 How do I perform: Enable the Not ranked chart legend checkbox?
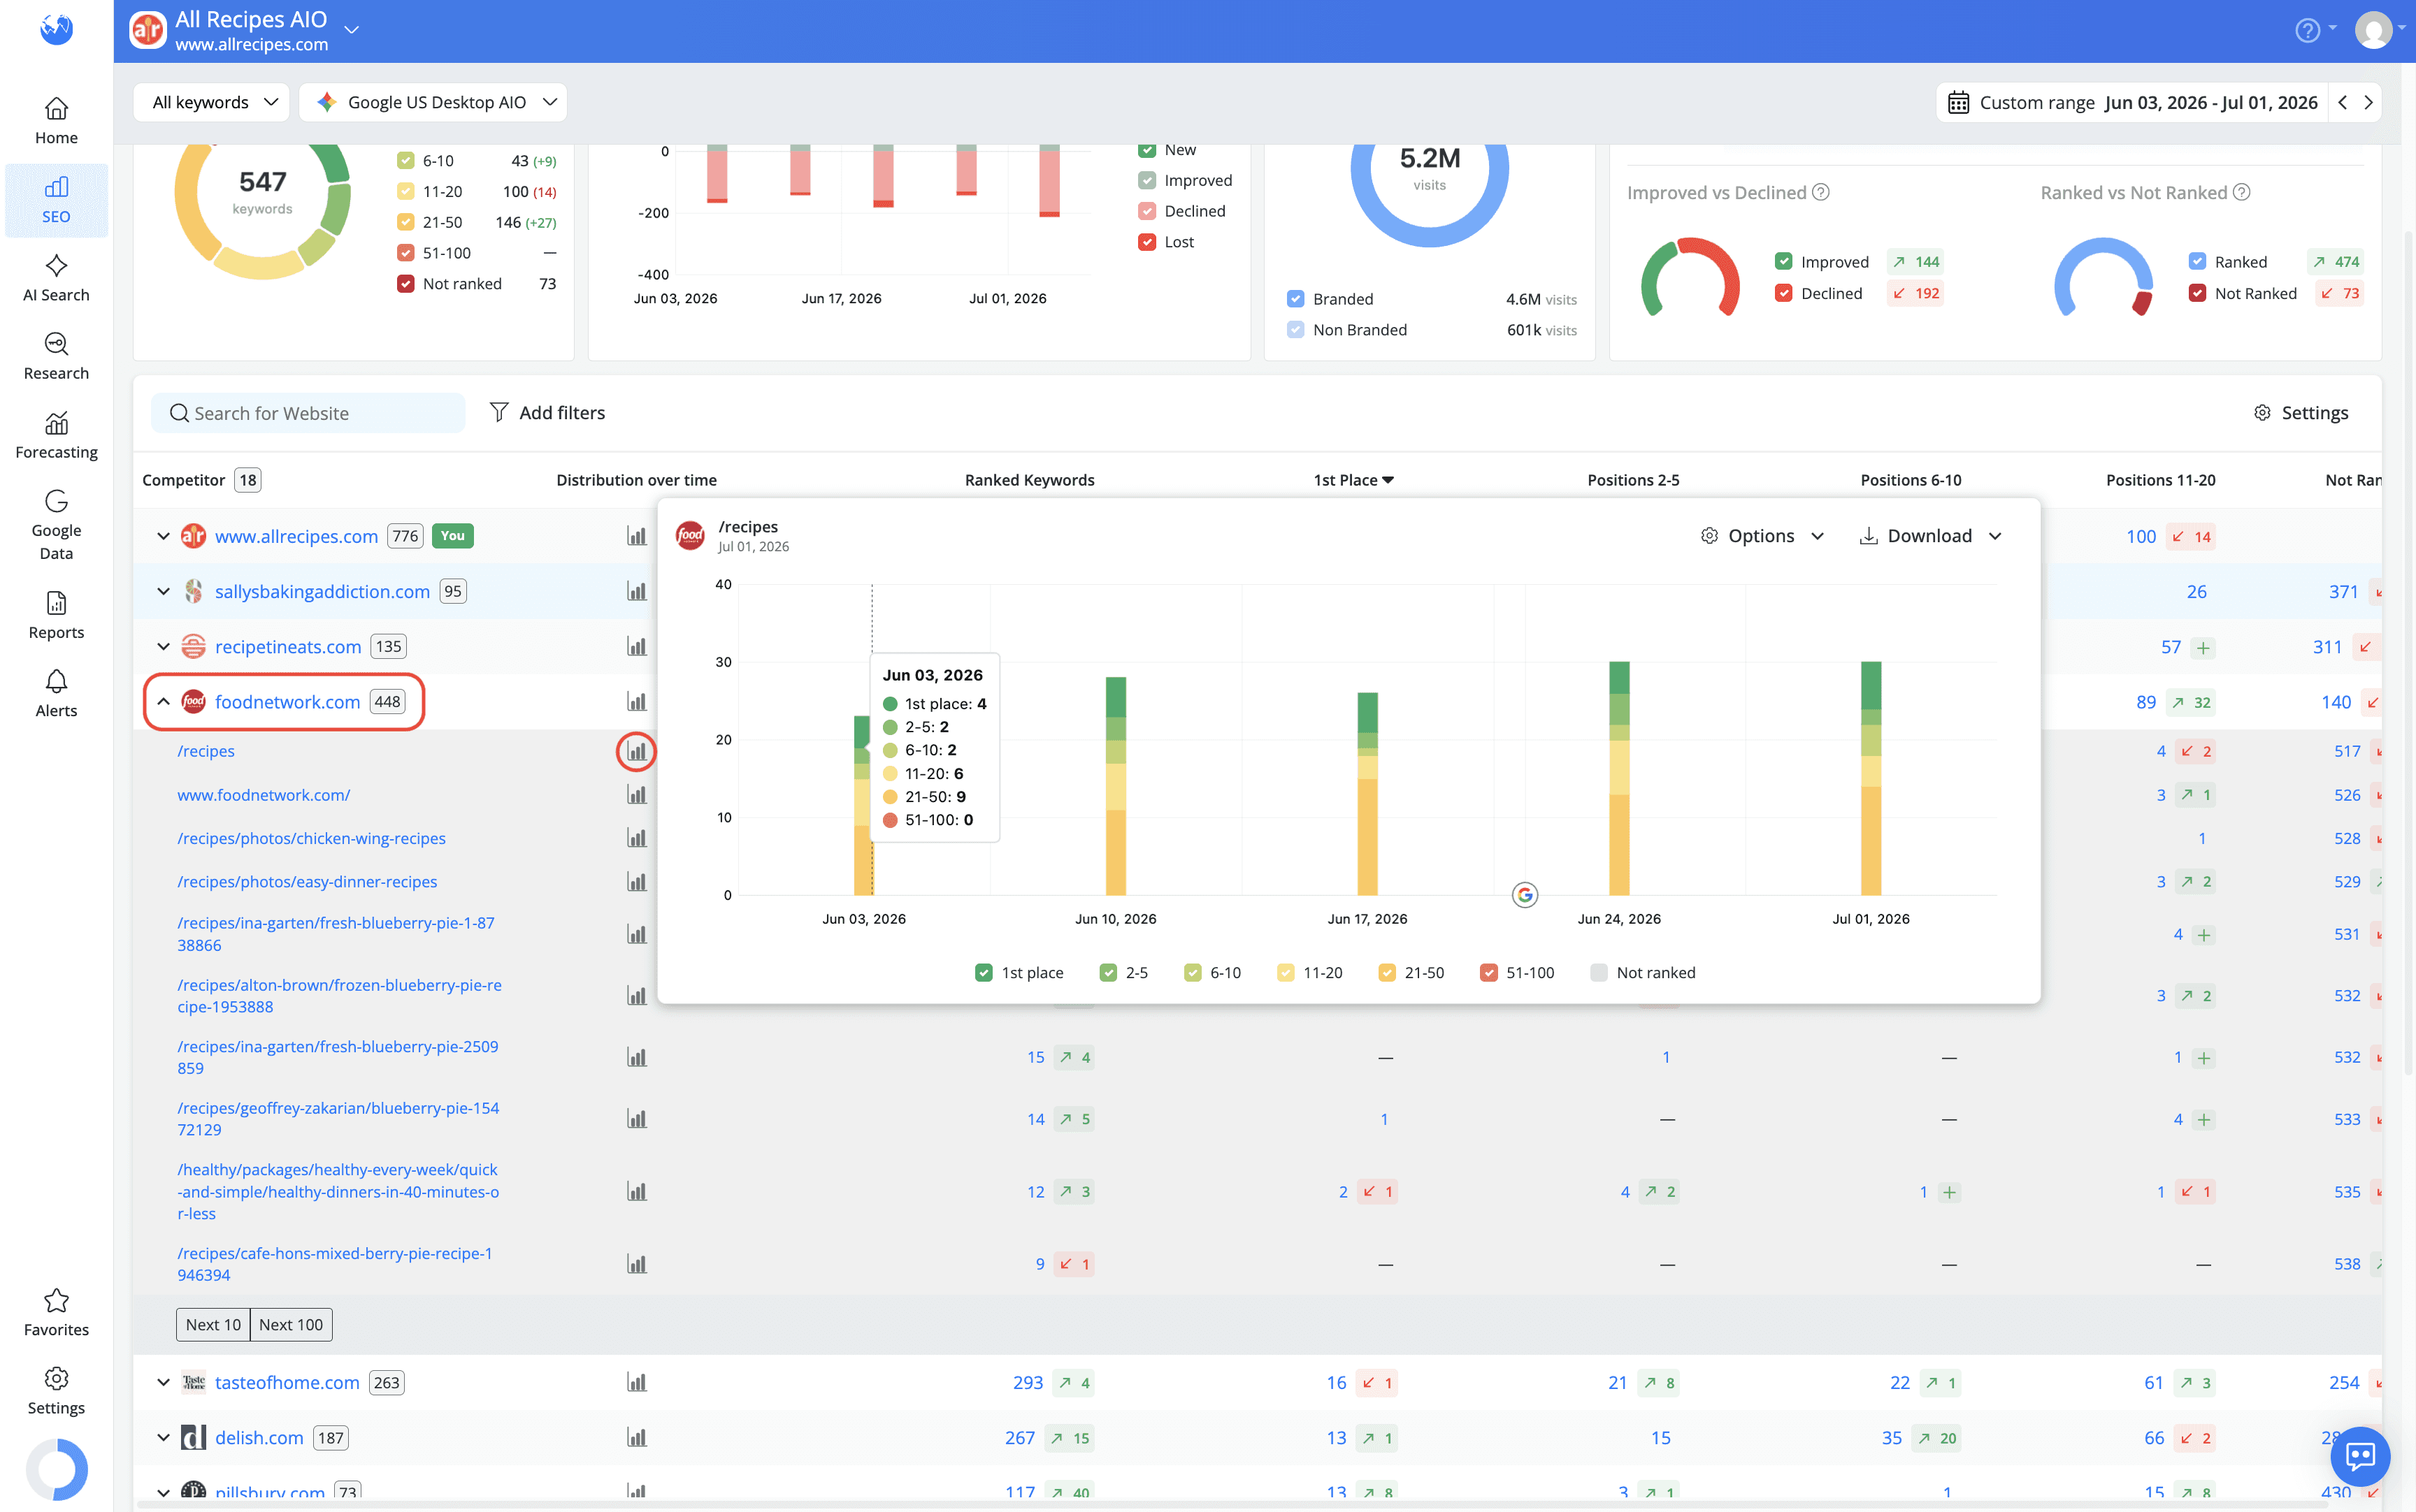pyautogui.click(x=1599, y=972)
